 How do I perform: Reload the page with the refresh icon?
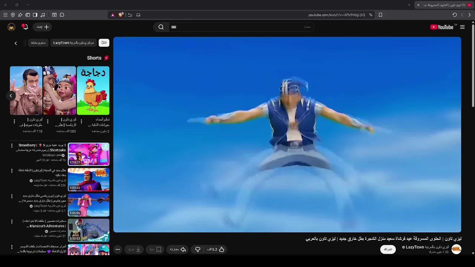(455, 15)
